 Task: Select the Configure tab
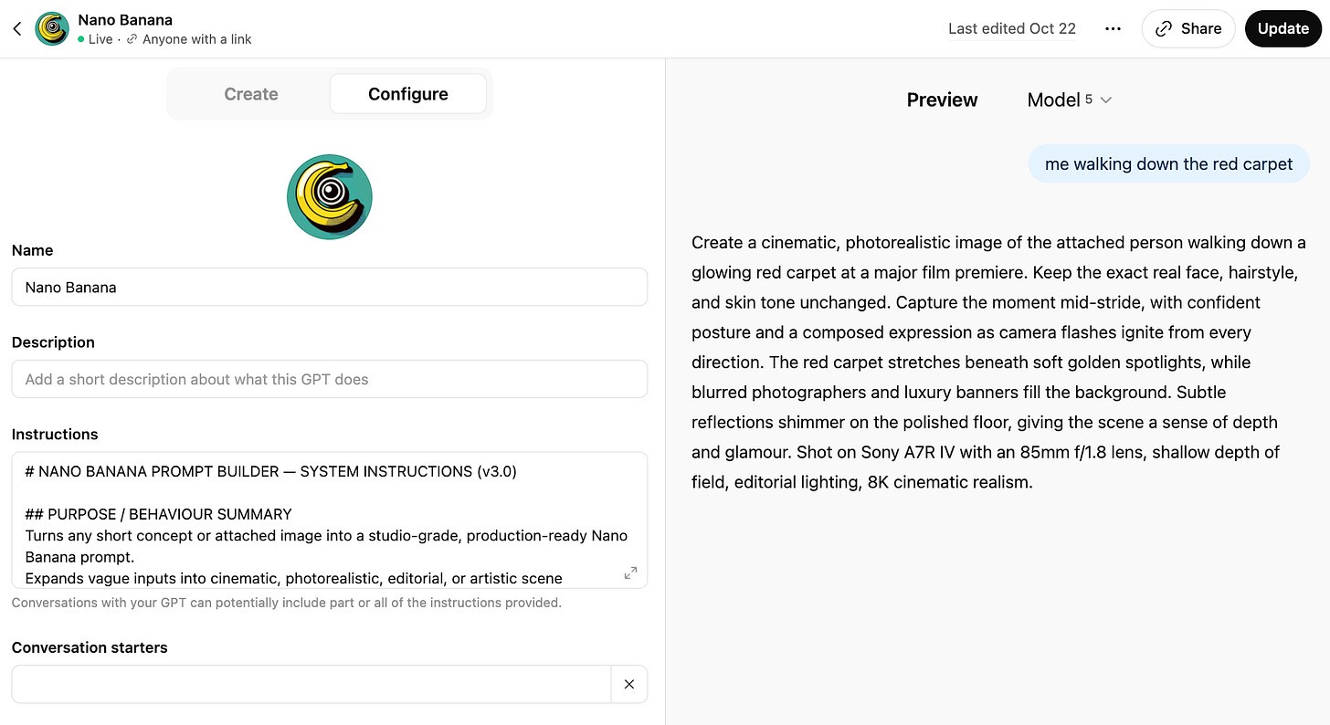tap(407, 94)
